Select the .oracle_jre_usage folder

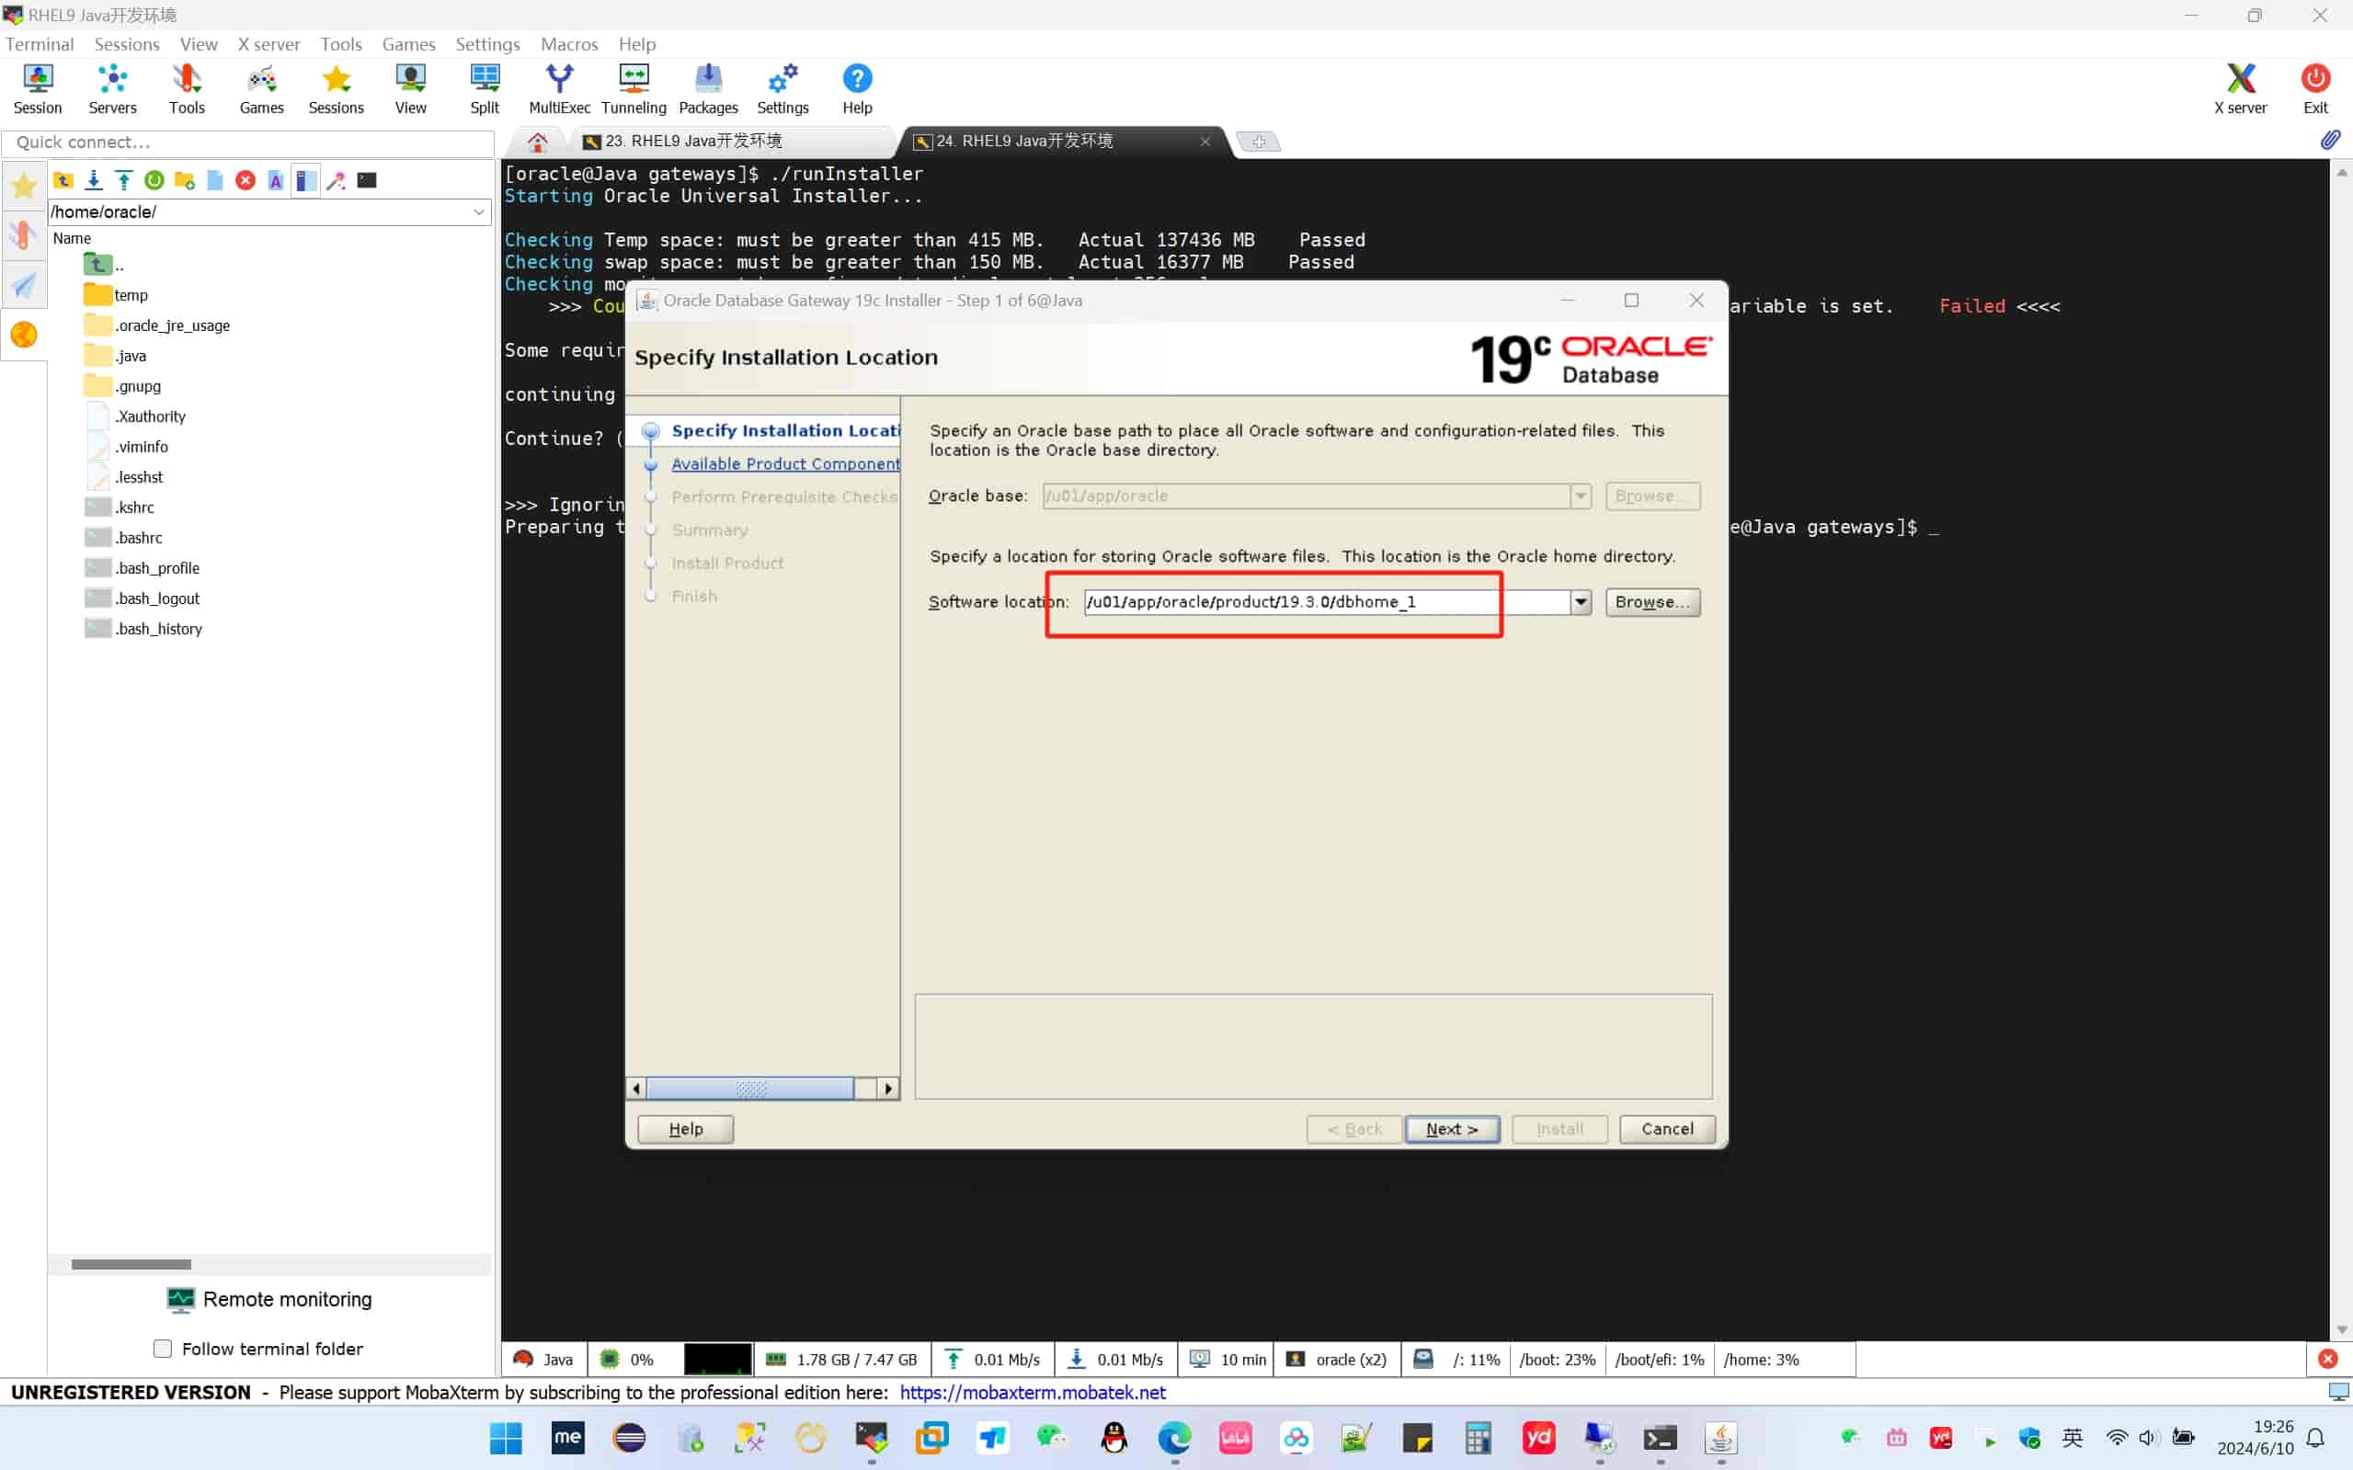[157, 325]
